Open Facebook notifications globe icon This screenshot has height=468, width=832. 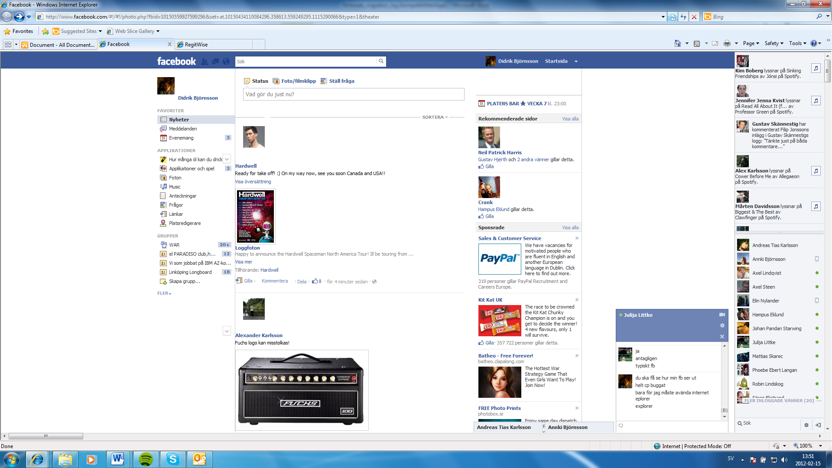226,62
